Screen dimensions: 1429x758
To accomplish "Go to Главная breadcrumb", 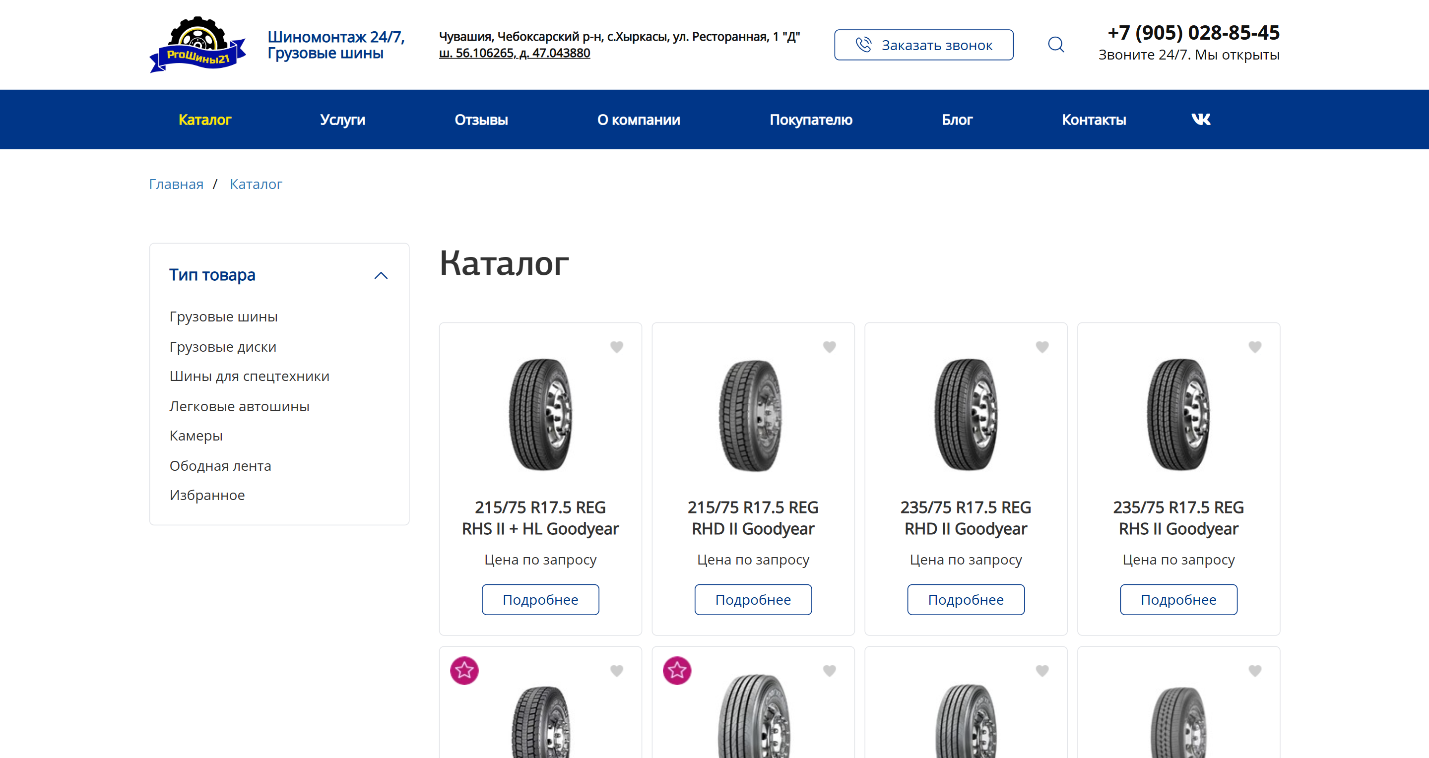I will point(176,184).
